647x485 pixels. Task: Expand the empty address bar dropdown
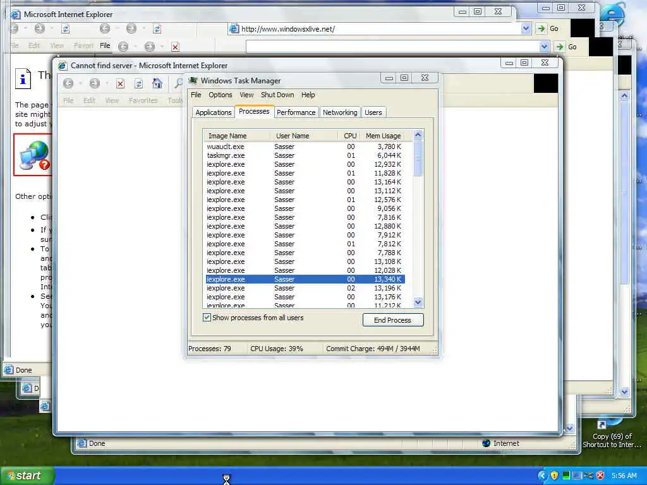click(544, 47)
